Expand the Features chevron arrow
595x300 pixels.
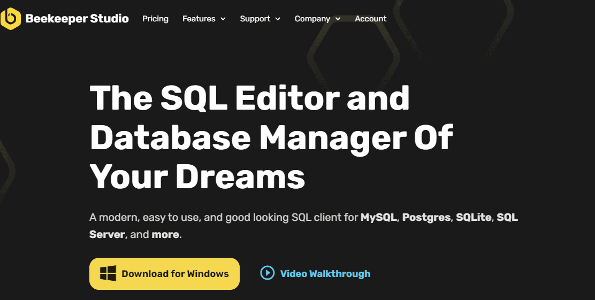[x=223, y=19]
